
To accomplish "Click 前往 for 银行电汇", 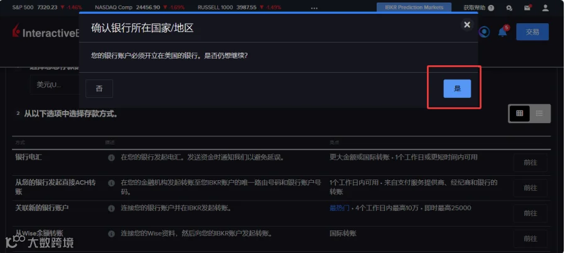I will (x=530, y=163).
